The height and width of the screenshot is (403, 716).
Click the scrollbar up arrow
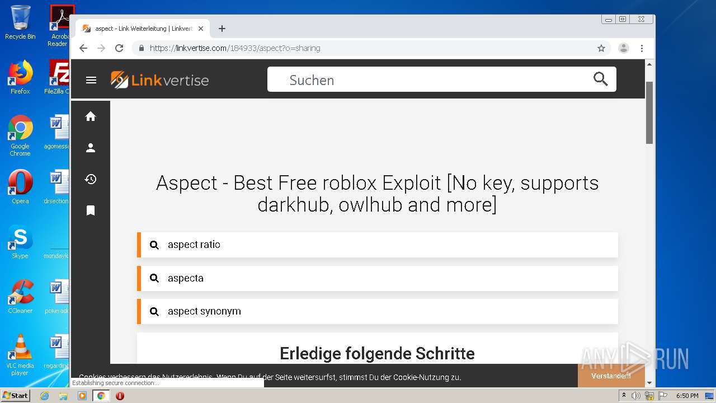click(x=649, y=64)
